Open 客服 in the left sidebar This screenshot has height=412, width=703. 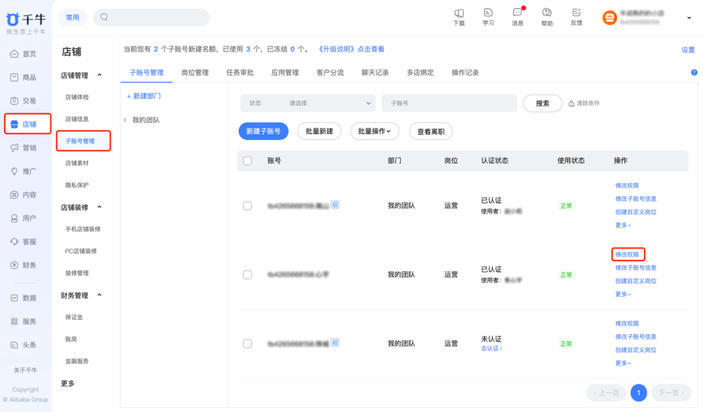click(x=23, y=241)
